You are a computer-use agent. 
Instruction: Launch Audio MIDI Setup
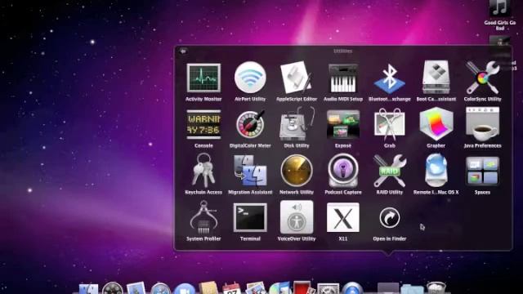343,78
